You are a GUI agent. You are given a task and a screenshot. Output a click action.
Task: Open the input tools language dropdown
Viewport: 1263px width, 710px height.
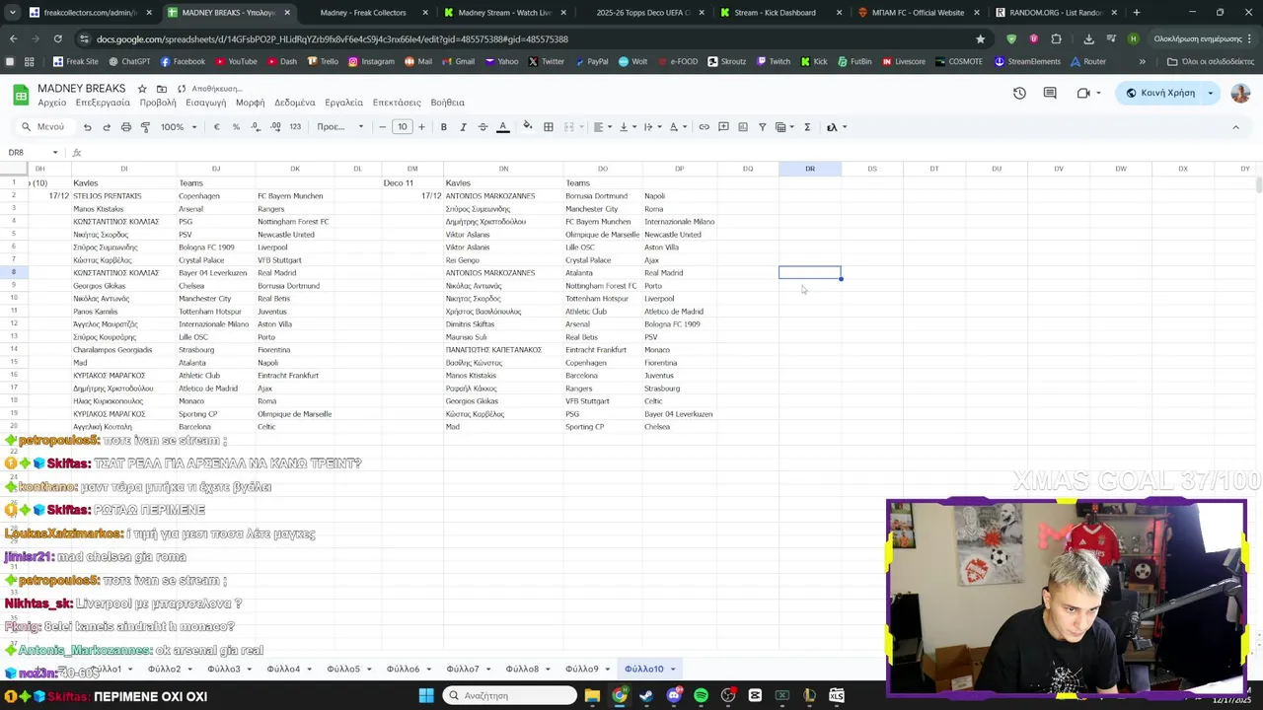[x=836, y=127]
